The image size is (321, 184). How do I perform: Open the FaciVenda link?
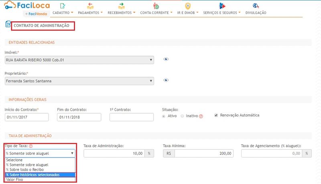(x=37, y=13)
